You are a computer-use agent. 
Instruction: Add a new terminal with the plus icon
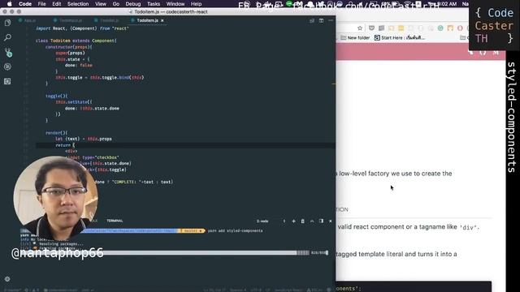pyautogui.click(x=293, y=221)
